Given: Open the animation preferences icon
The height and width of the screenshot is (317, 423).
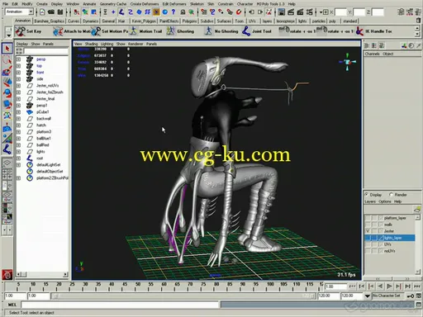Looking at the screenshot, I should click(419, 296).
